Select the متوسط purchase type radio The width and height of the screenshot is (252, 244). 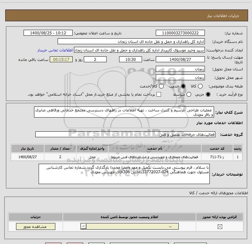click(x=189, y=94)
